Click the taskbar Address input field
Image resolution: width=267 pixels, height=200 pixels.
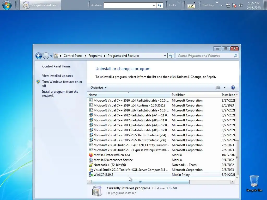pyautogui.click(x=128, y=5)
